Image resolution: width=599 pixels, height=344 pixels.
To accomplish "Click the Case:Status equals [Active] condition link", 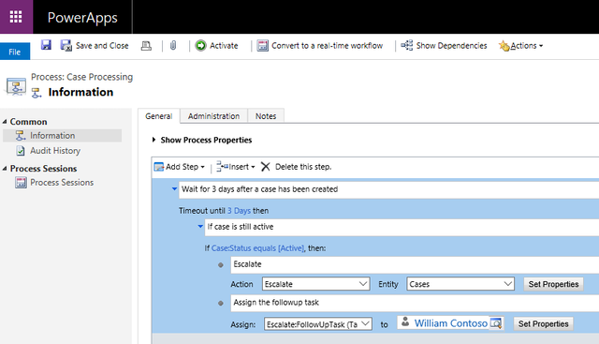I will point(258,248).
